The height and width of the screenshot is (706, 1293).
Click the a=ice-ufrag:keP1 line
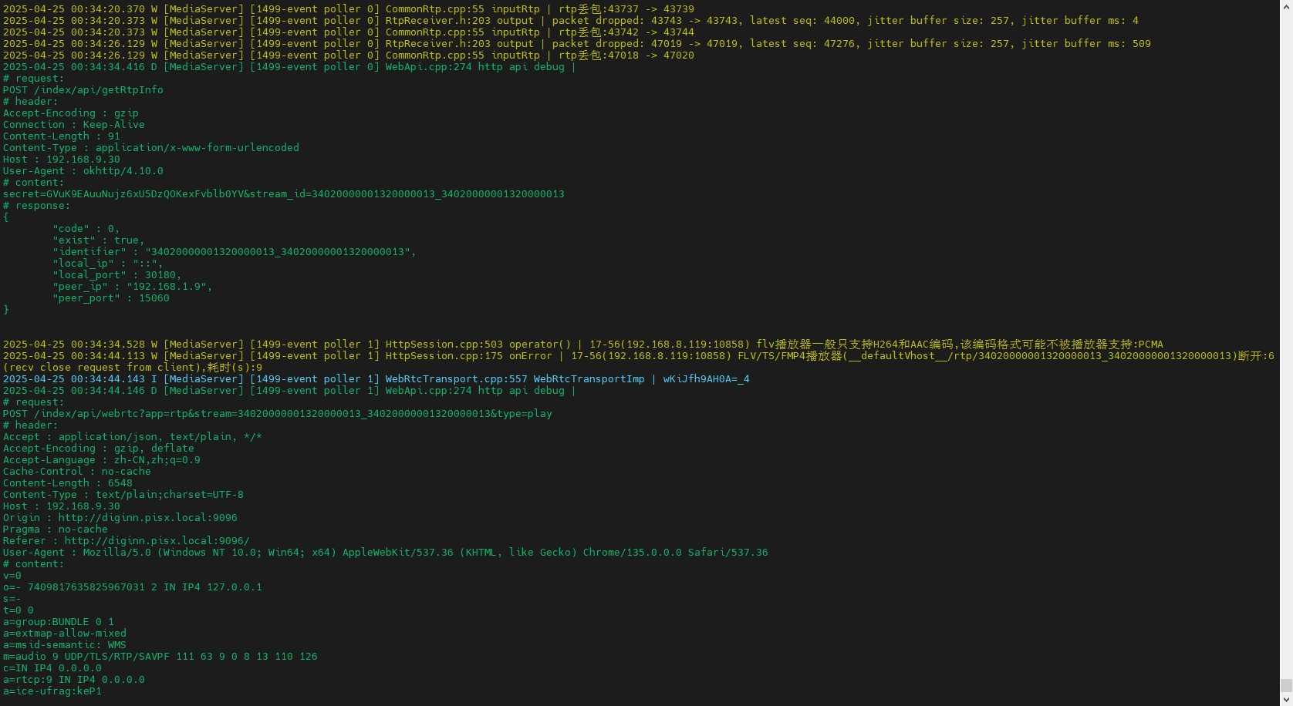(x=52, y=691)
